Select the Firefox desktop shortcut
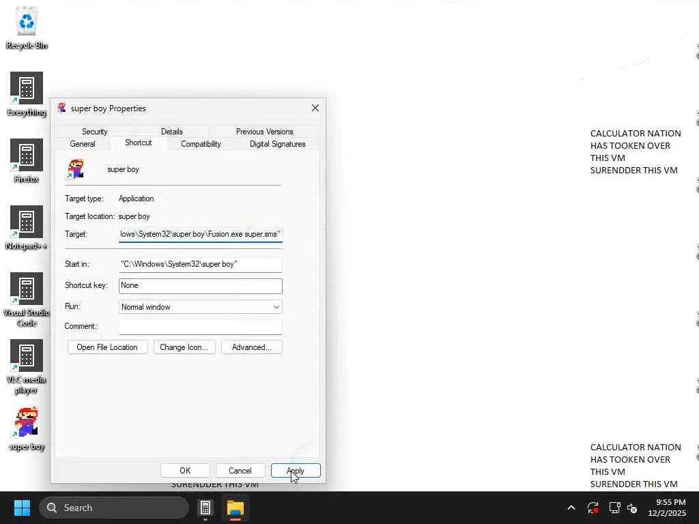The width and height of the screenshot is (699, 524). click(x=27, y=161)
